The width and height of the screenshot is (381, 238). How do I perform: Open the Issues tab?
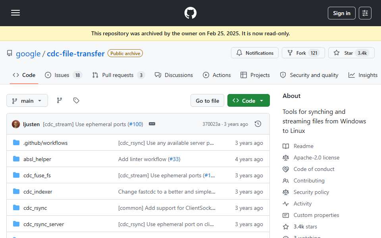(x=63, y=75)
